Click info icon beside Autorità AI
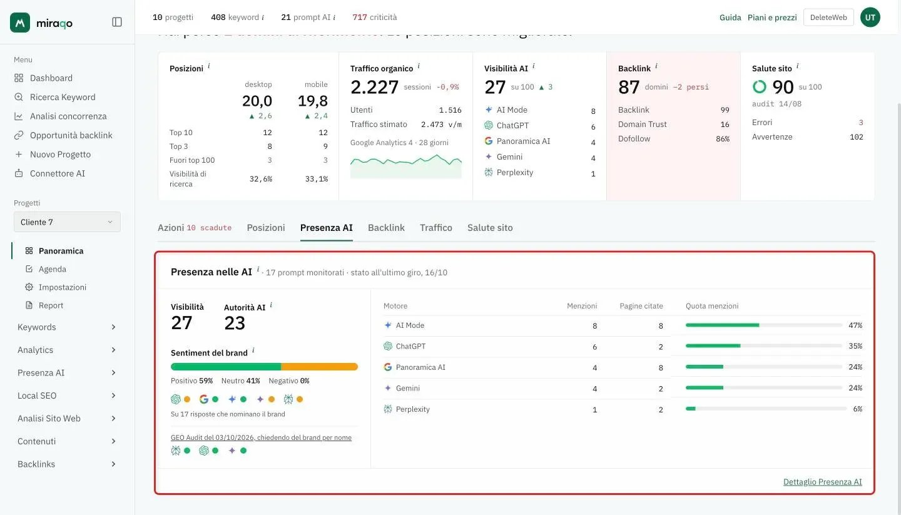The height and width of the screenshot is (515, 901). pyautogui.click(x=271, y=305)
